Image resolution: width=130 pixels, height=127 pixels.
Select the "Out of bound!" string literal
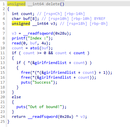(x=45, y=107)
